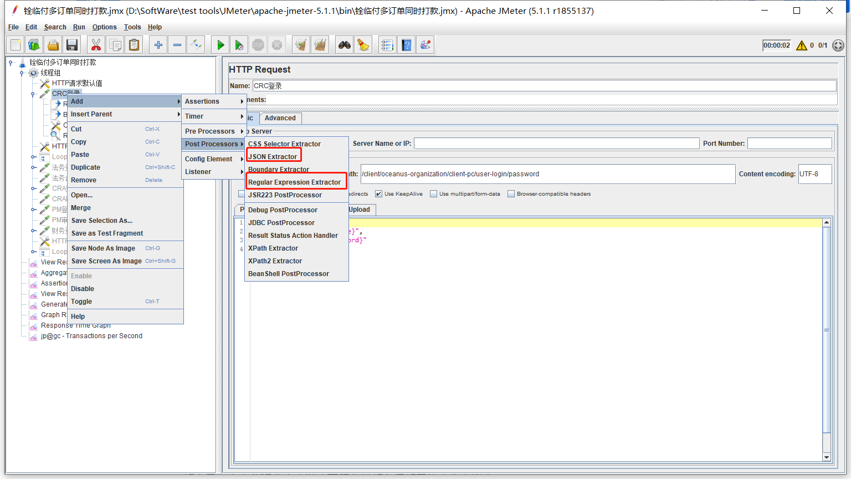Select Disable in the context menu
The width and height of the screenshot is (851, 479).
(x=125, y=289)
